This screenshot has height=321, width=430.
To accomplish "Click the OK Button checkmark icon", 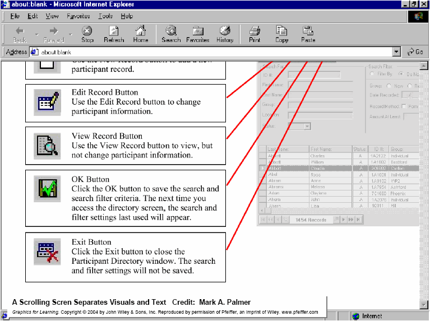I will pyautogui.click(x=47, y=189).
